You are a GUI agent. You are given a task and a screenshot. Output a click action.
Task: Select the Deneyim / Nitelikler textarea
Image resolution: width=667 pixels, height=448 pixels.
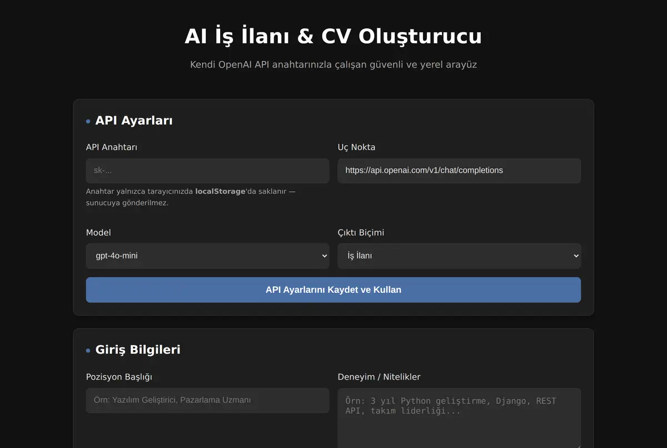click(459, 418)
